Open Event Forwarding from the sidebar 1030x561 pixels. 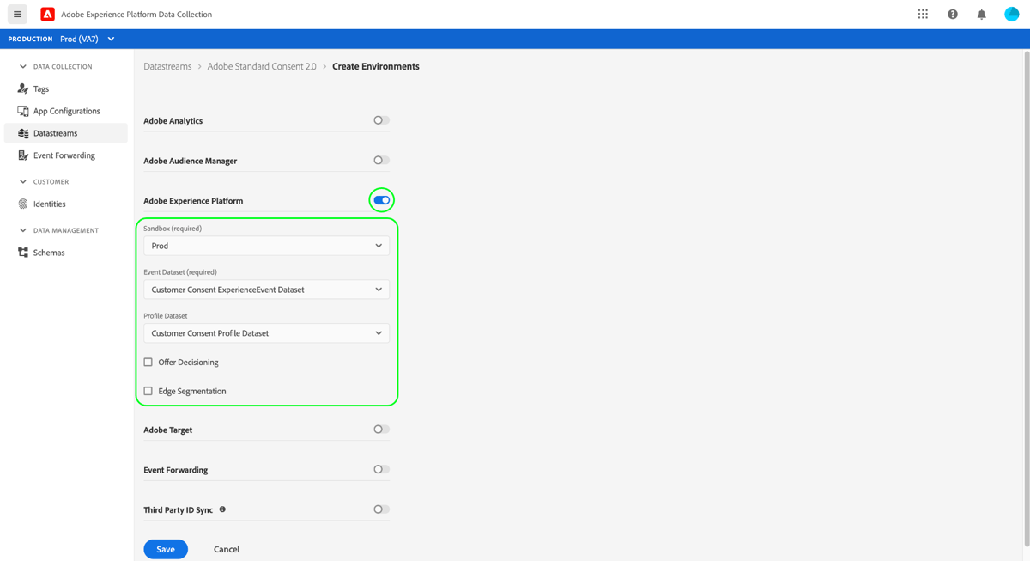point(60,155)
